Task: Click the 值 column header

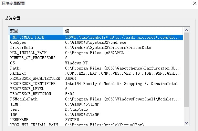Action: click(x=123, y=31)
